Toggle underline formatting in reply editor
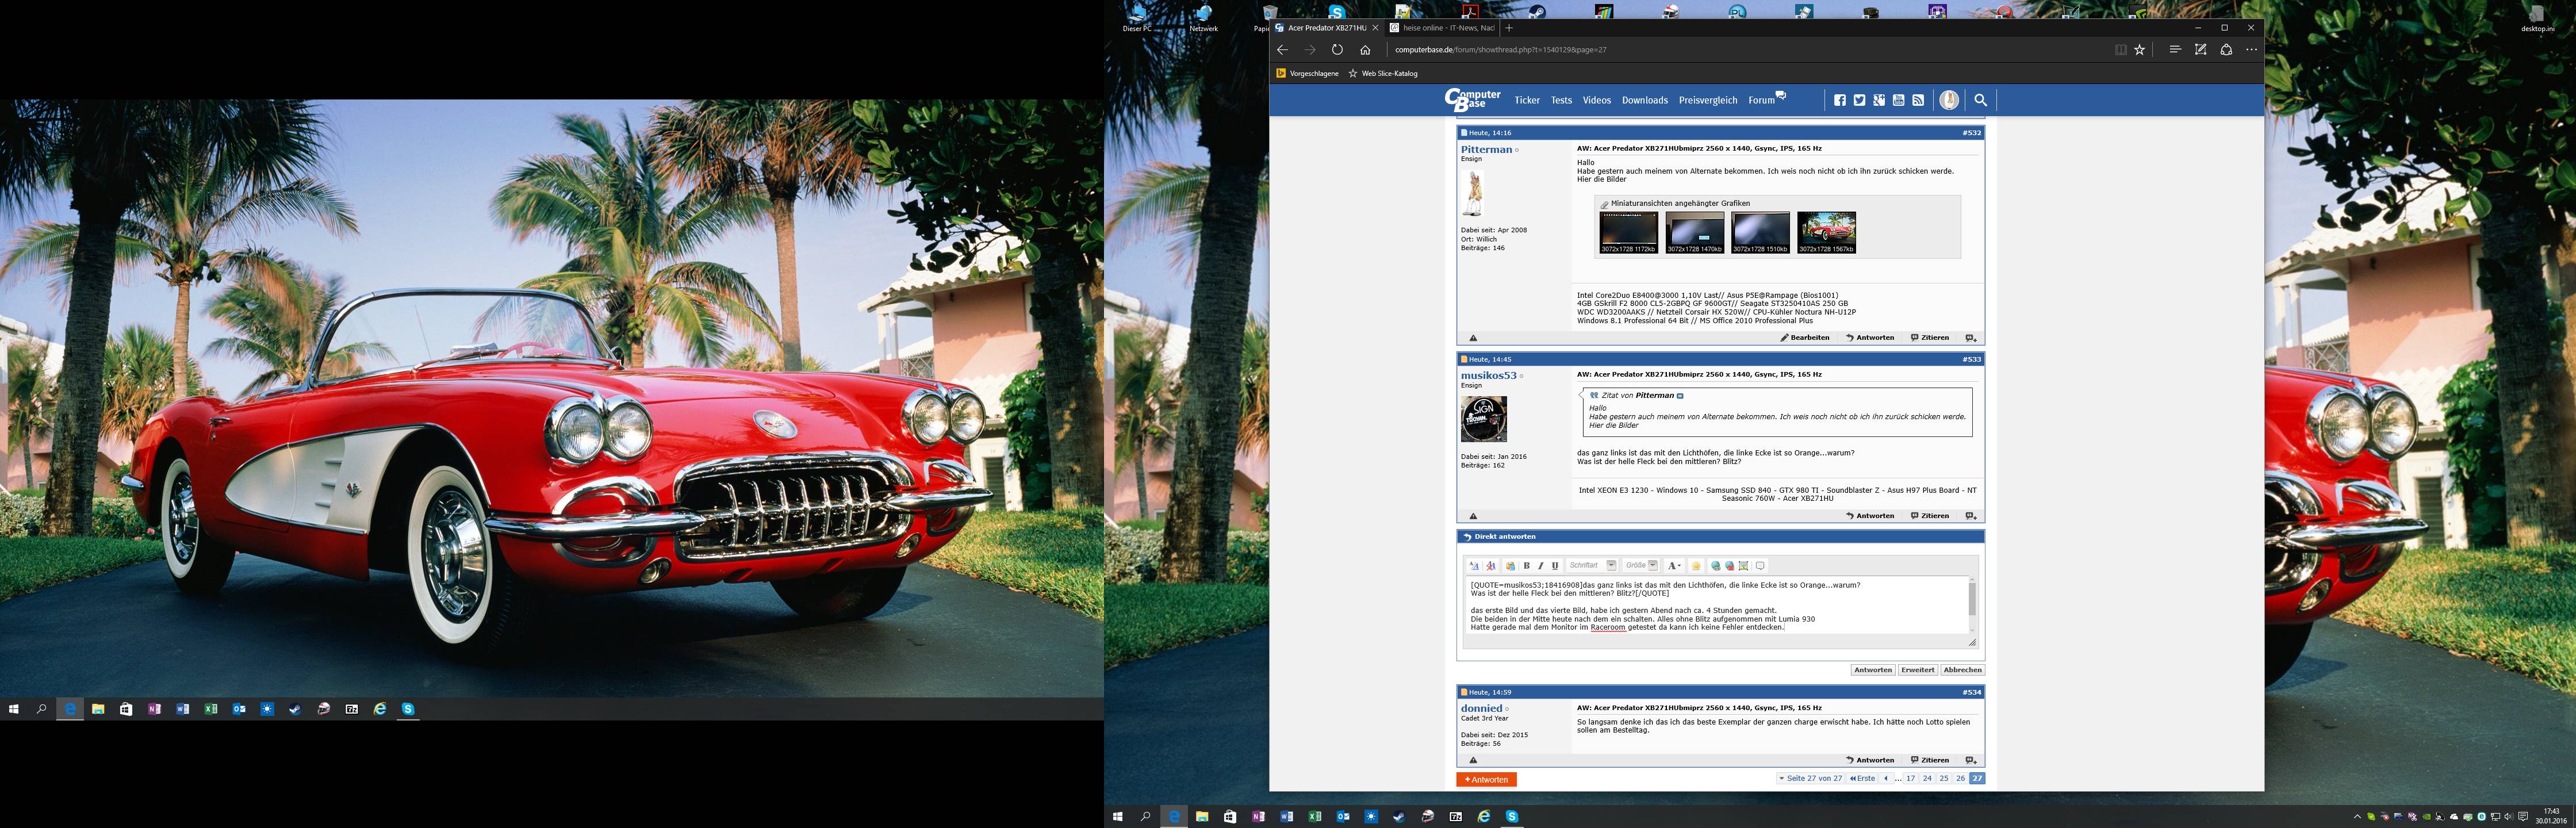This screenshot has width=2576, height=828. point(1555,566)
